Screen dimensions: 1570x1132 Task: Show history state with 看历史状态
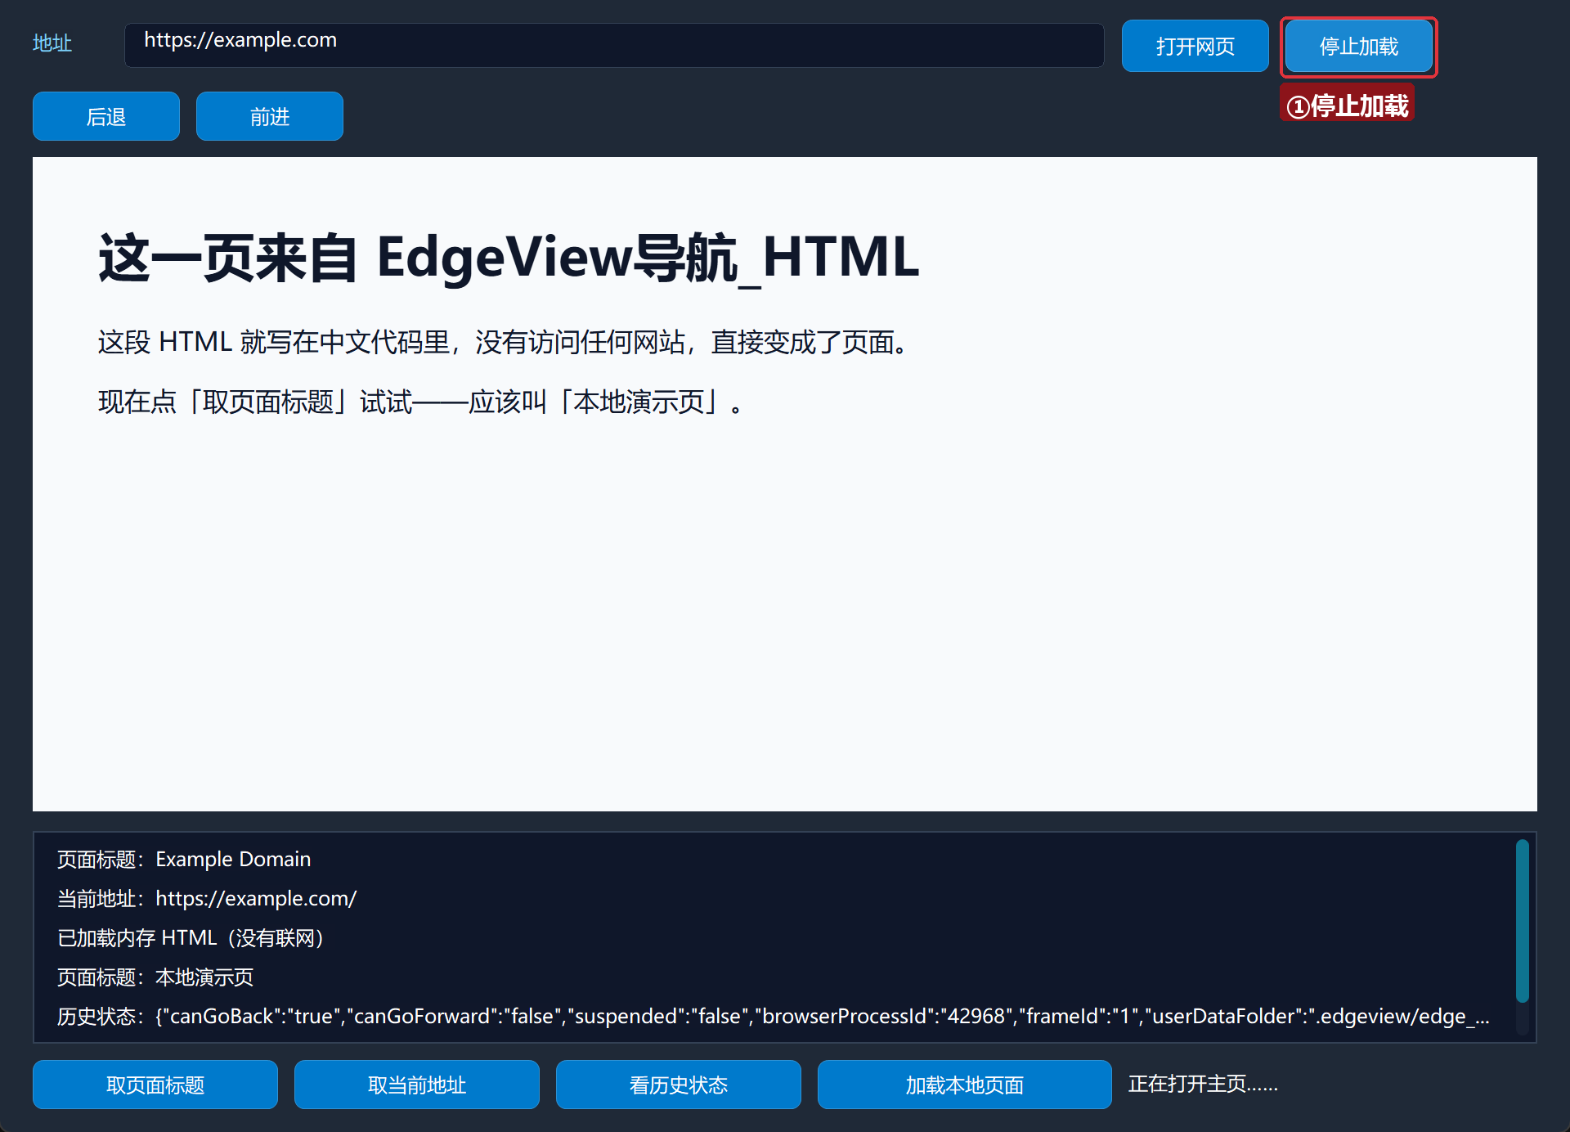tap(679, 1085)
